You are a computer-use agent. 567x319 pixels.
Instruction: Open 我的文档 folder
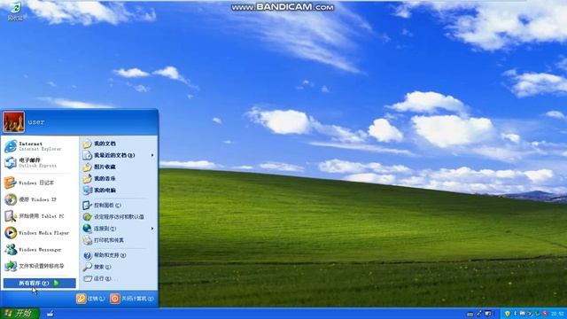(119, 144)
